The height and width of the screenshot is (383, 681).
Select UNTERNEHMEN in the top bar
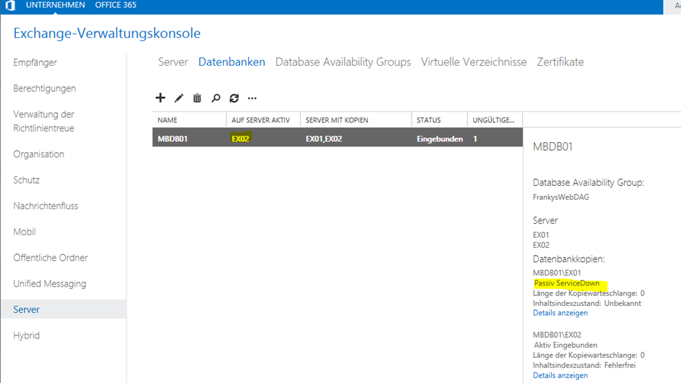(x=55, y=5)
